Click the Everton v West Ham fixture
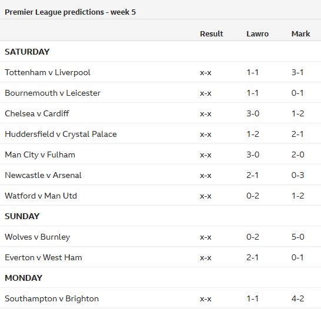Image resolution: width=321 pixels, height=309 pixels. pos(44,257)
